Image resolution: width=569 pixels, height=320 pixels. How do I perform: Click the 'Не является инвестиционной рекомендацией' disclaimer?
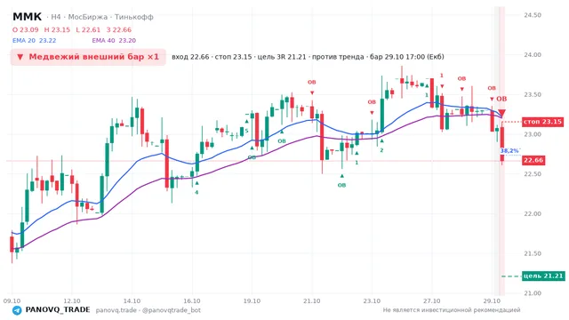[452, 310]
